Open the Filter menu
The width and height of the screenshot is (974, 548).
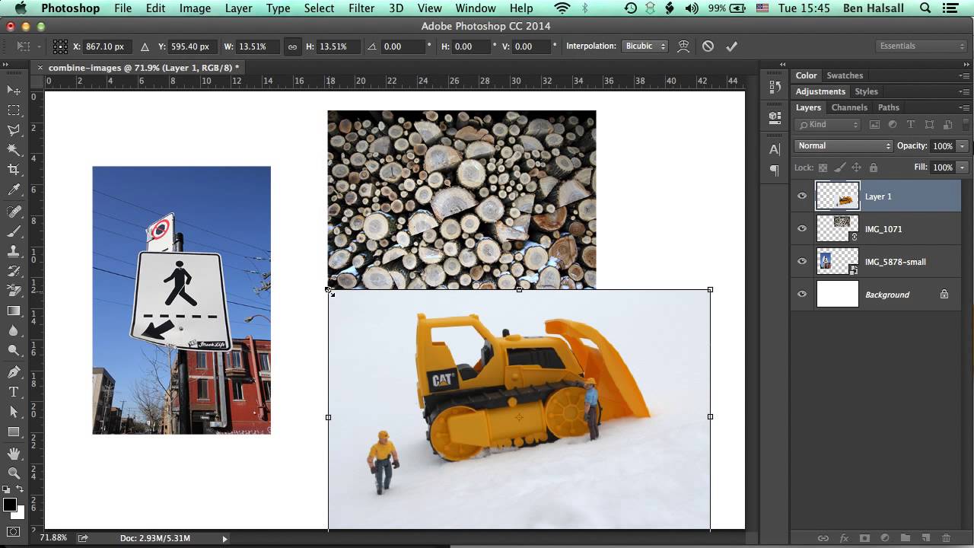pyautogui.click(x=361, y=8)
